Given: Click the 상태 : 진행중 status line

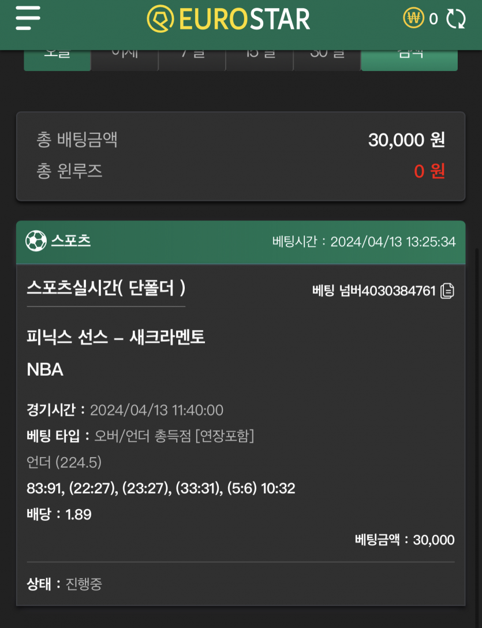Looking at the screenshot, I should 65,584.
